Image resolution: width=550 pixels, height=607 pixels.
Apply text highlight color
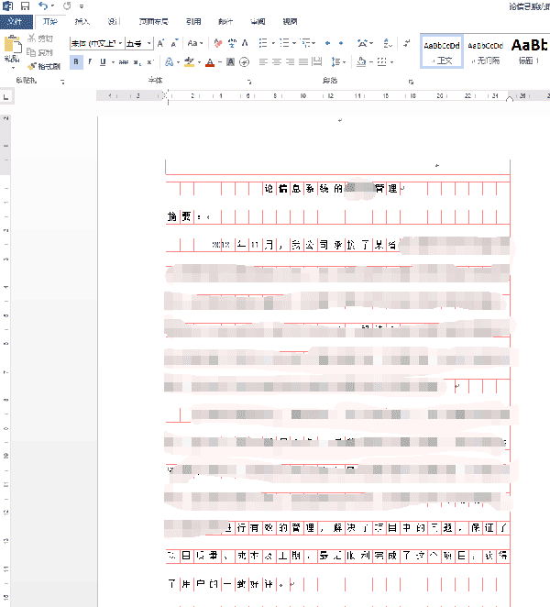pos(189,62)
